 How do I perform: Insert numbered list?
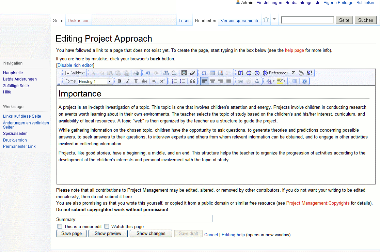coord(174,81)
